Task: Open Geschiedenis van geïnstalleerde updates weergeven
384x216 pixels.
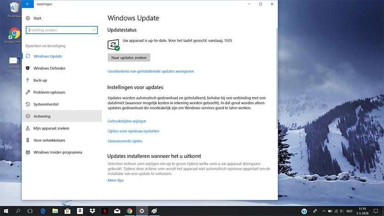Action: (x=150, y=71)
